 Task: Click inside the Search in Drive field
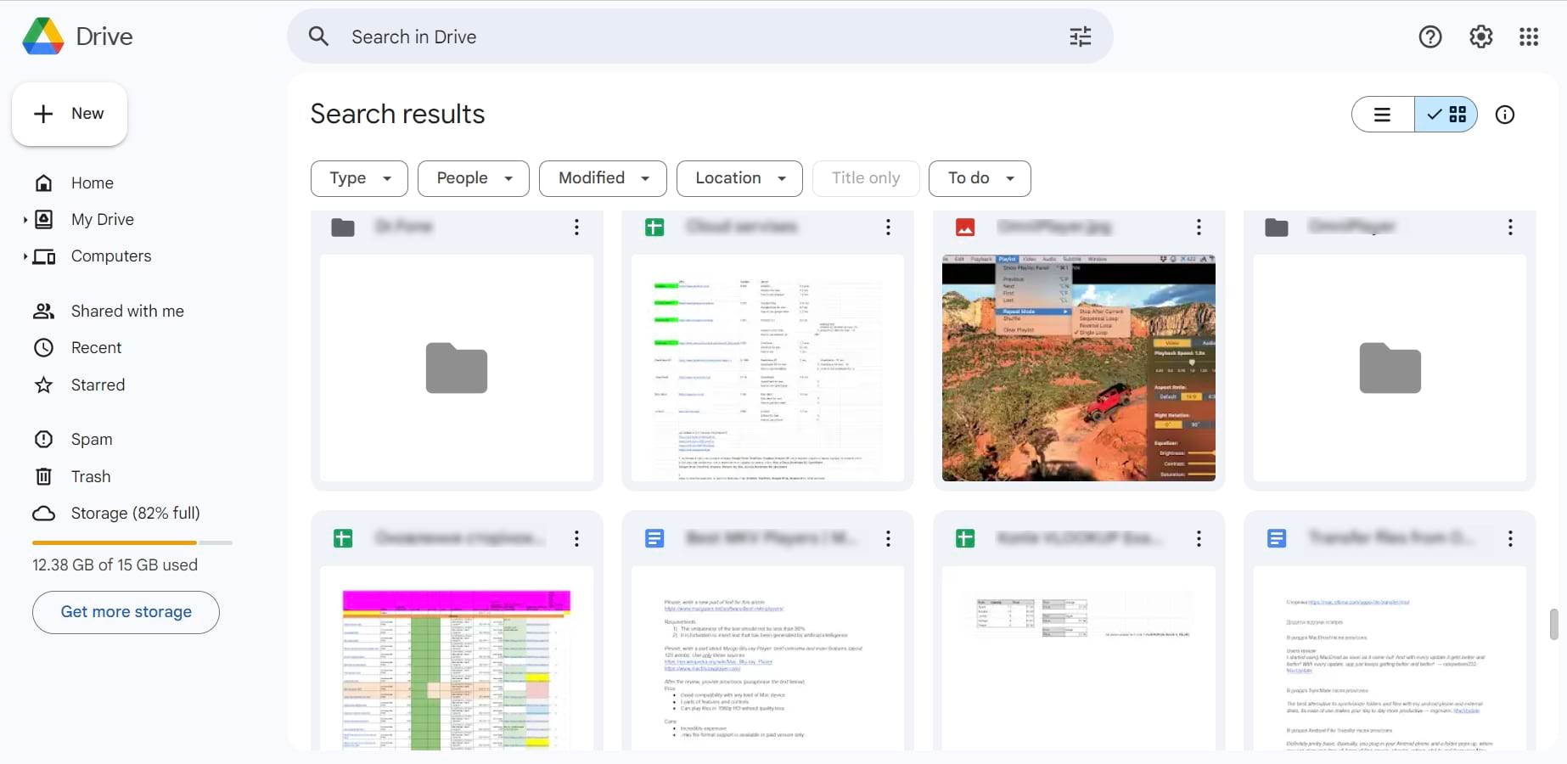(594, 37)
